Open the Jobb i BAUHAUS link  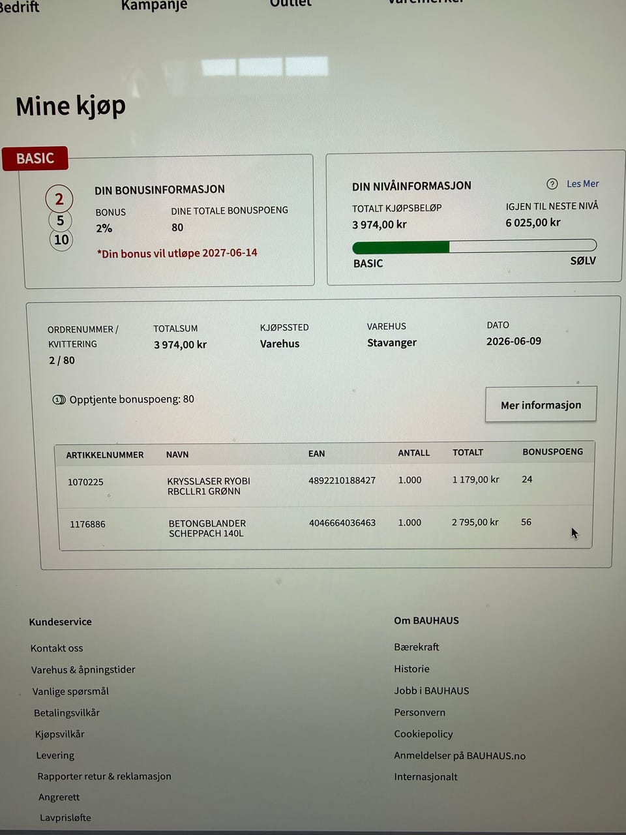(432, 690)
